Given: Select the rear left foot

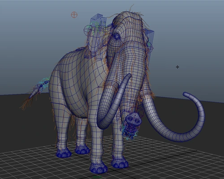Looking at the screenshot, I should [x=64, y=153].
